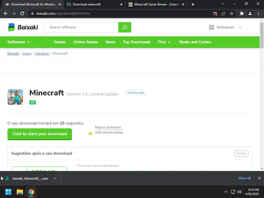
Task: Close the Download Minecraft for Windows tab
Action: click(x=60, y=4)
